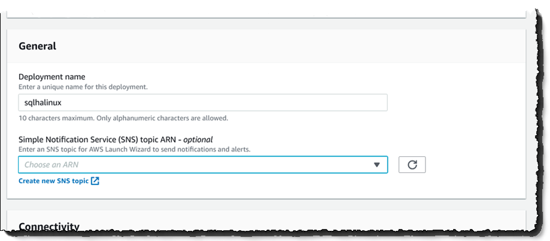Screen dimensions: 550x241
Task: Click the gray header bar of the General panel
Action: (x=266, y=46)
